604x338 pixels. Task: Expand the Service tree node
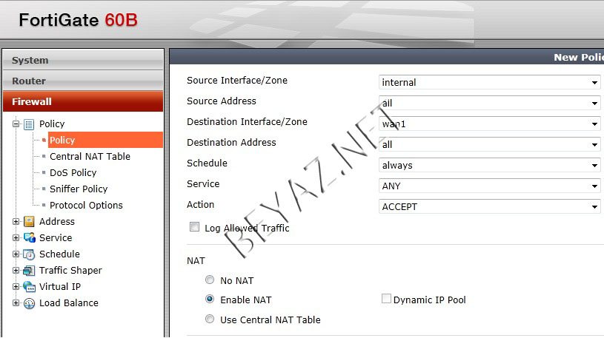coord(16,237)
